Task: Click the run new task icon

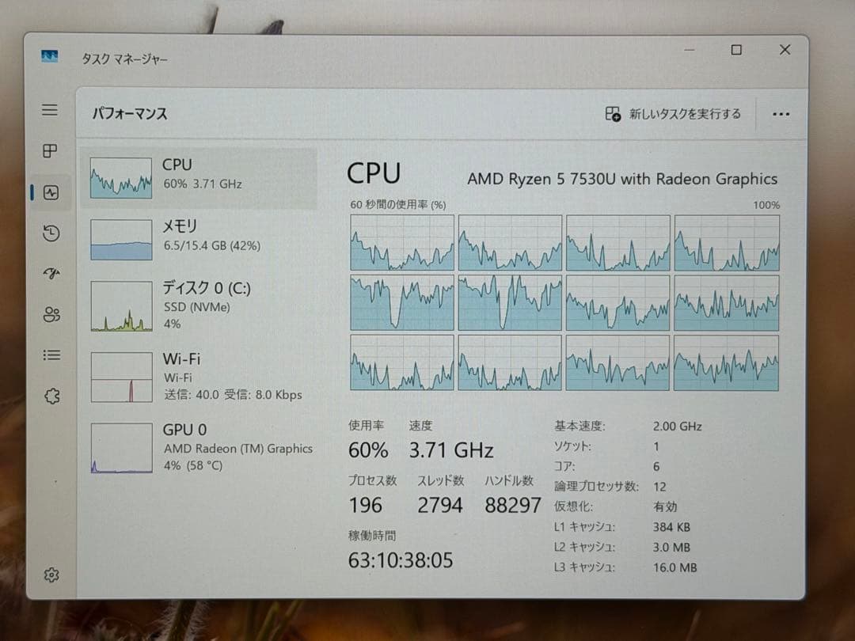Action: 613,114
